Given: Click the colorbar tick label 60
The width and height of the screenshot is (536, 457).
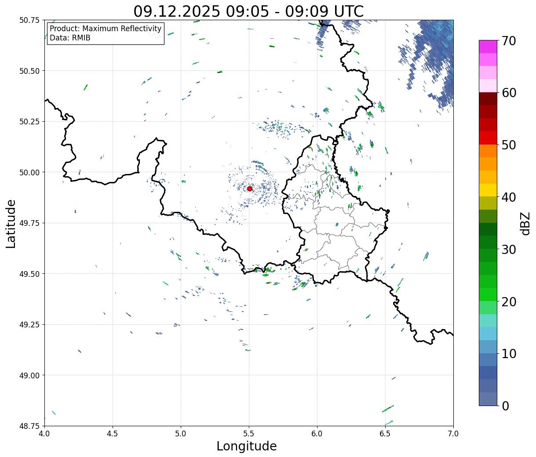Looking at the screenshot, I should (x=508, y=93).
